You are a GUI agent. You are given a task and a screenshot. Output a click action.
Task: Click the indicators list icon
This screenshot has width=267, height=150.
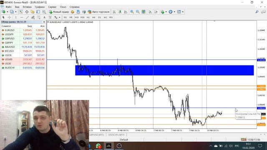point(162,12)
